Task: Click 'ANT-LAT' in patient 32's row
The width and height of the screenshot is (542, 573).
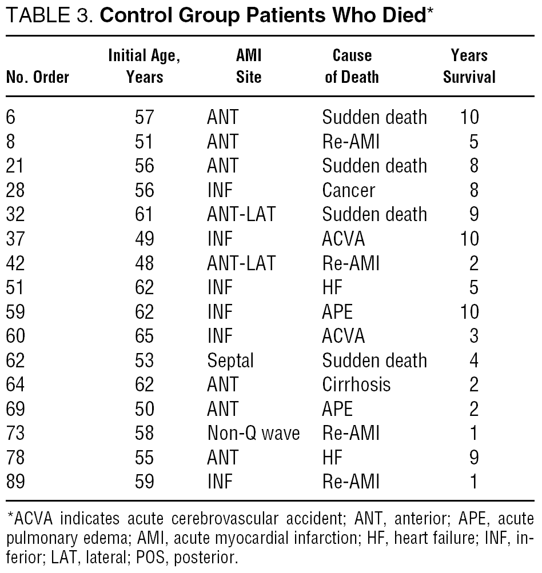Action: tap(241, 214)
